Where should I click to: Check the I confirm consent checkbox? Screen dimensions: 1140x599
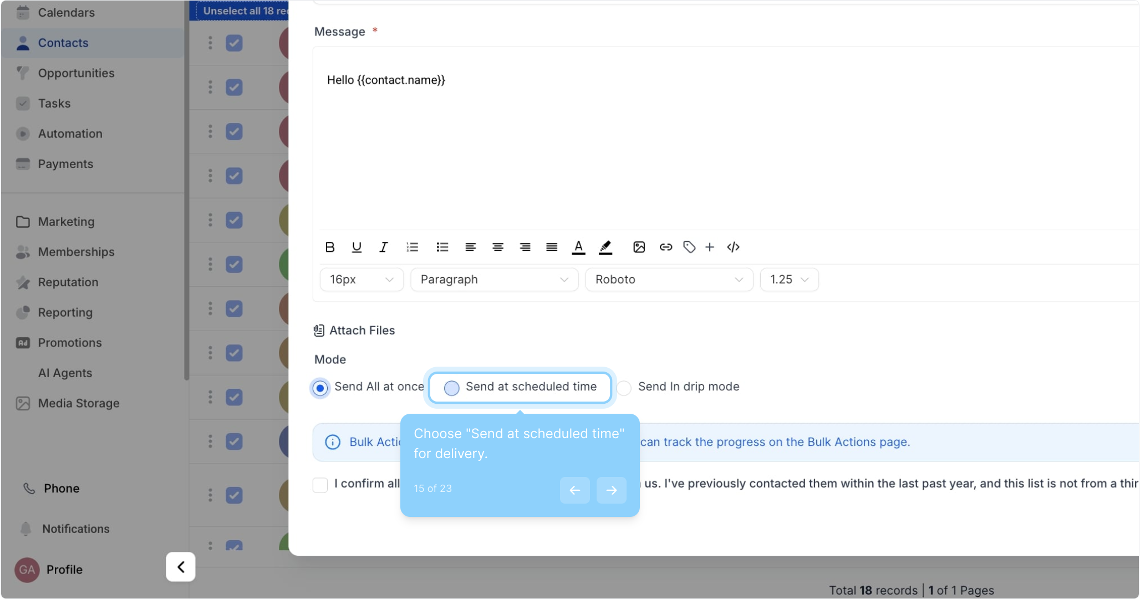tap(320, 485)
